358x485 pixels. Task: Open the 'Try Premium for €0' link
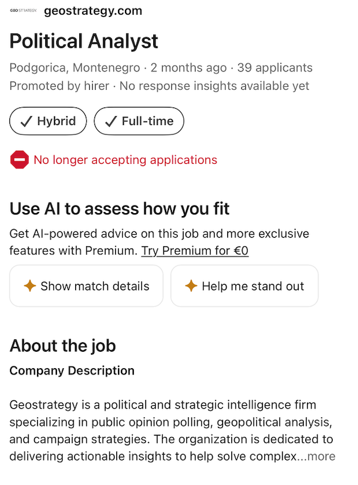click(195, 251)
